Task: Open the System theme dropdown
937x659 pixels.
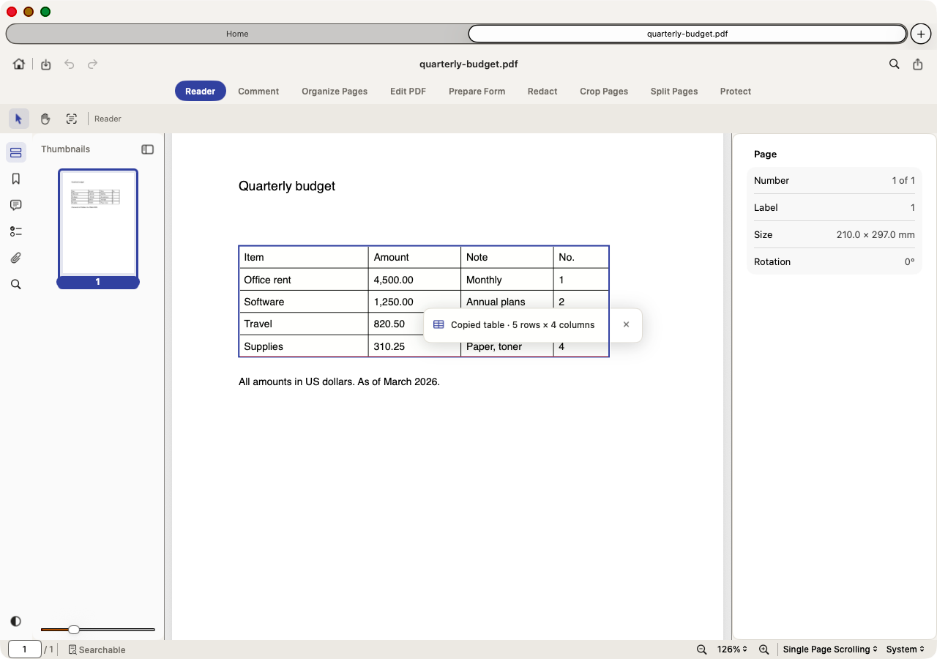Action: [x=906, y=649]
